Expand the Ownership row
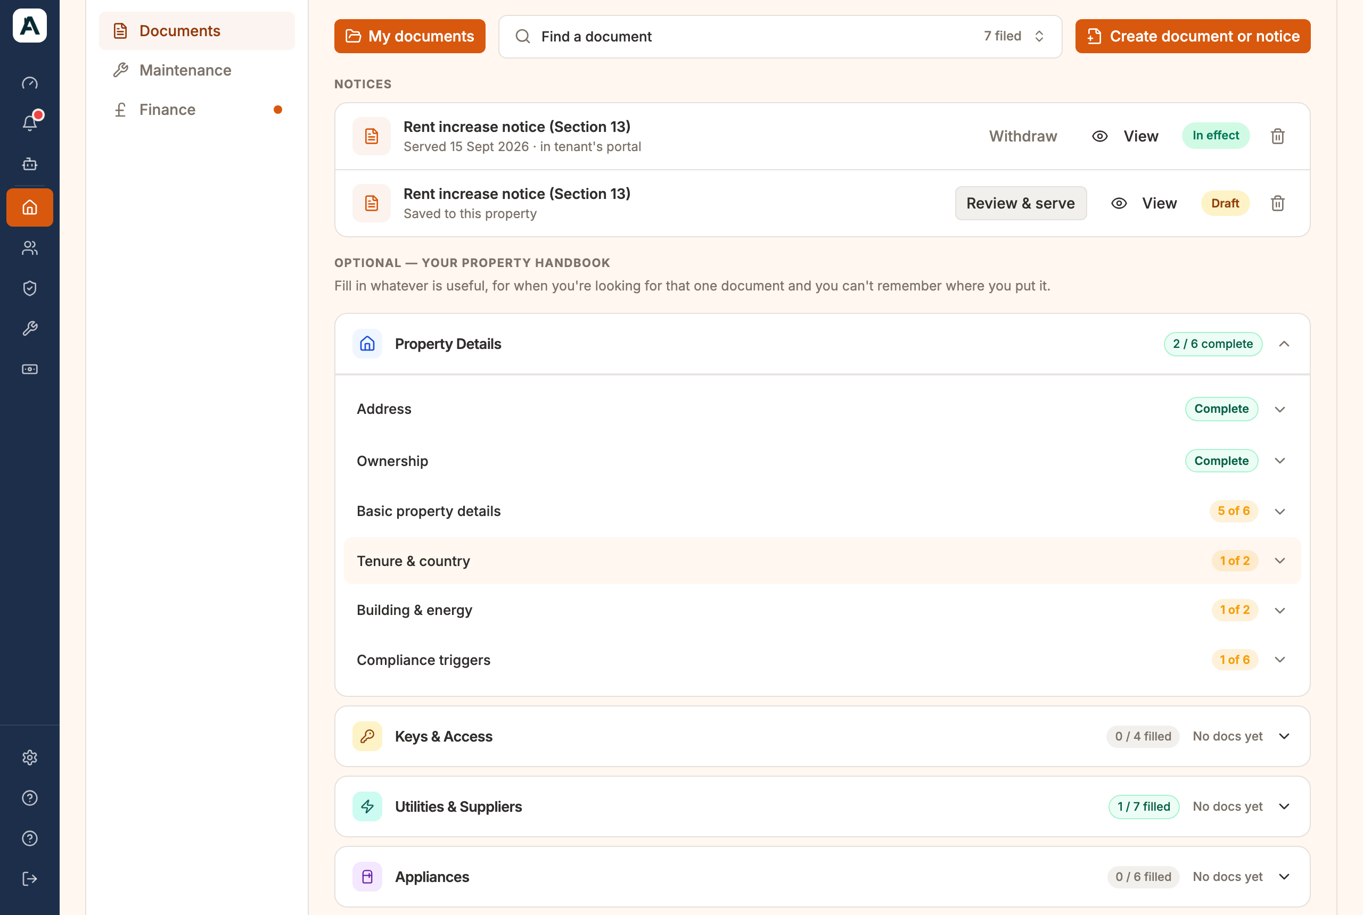 (1279, 460)
